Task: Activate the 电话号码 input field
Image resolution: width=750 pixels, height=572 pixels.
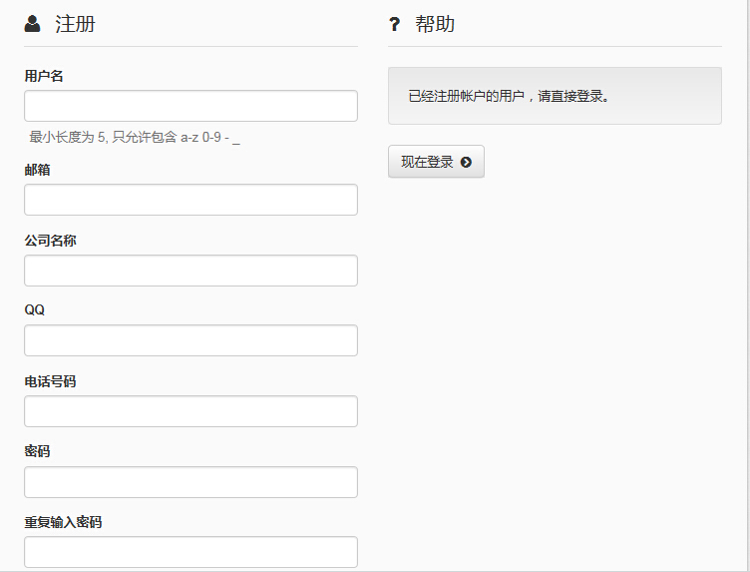Action: 190,411
